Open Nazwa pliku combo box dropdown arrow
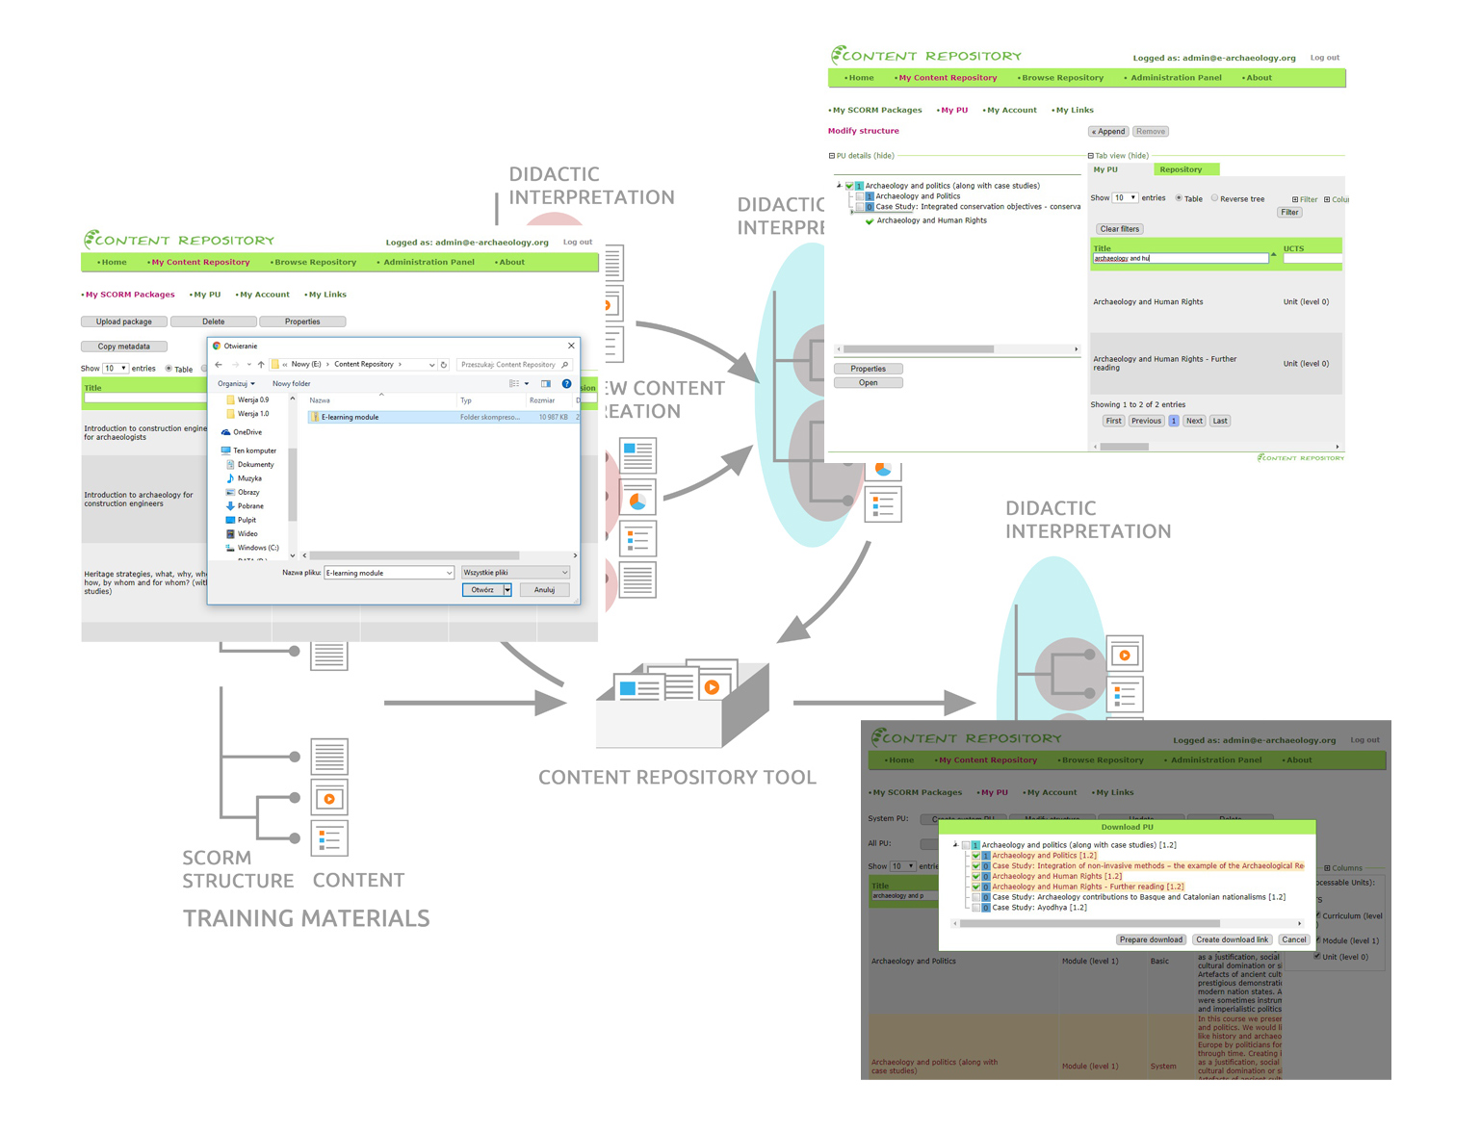Viewport: 1481px width, 1132px height. (449, 573)
